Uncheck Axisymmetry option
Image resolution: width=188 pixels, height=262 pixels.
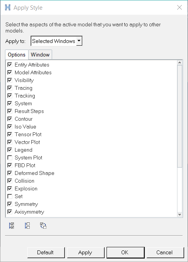click(x=10, y=212)
